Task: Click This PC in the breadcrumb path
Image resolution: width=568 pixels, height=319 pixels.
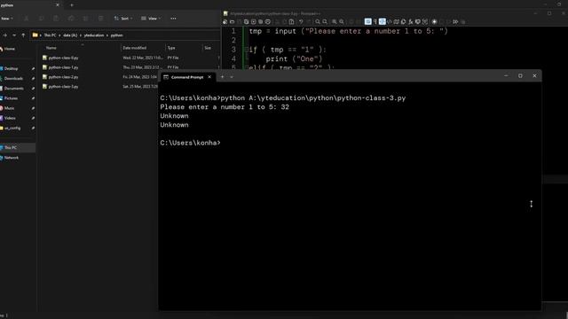Action: (x=50, y=35)
